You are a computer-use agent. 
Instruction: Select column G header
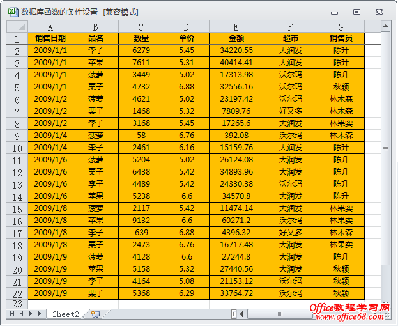341,27
